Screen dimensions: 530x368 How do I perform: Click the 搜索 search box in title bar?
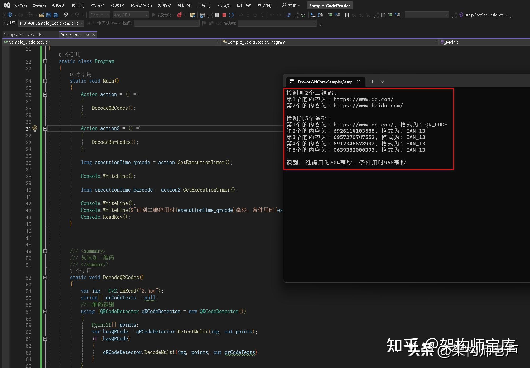(x=291, y=5)
